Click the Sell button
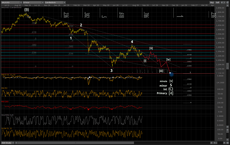230x145 pixels. (217, 3)
